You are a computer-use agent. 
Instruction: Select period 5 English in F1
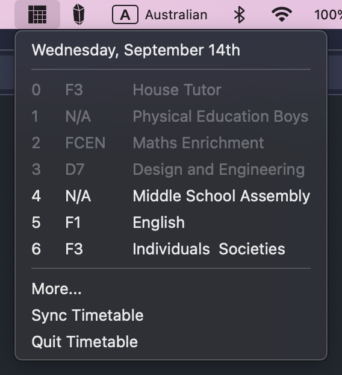(x=171, y=222)
